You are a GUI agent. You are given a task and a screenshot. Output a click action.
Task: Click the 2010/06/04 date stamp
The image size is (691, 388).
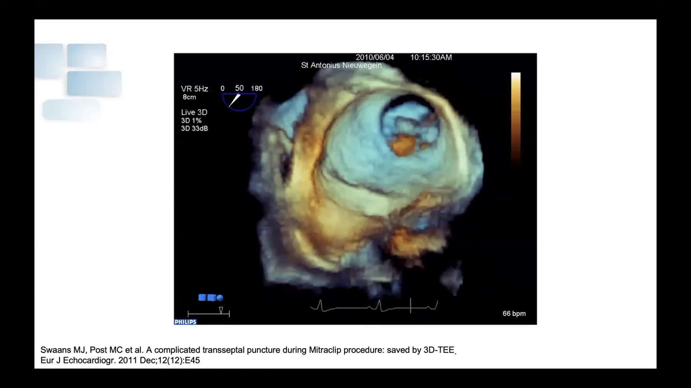(375, 57)
